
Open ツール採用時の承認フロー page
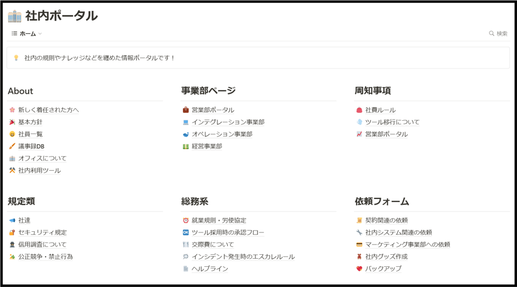228,232
